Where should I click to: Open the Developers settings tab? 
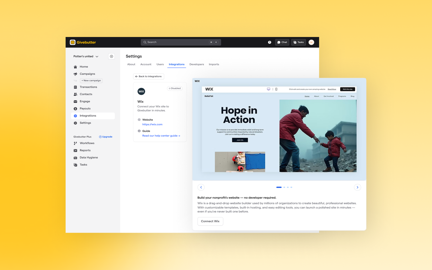coord(197,65)
